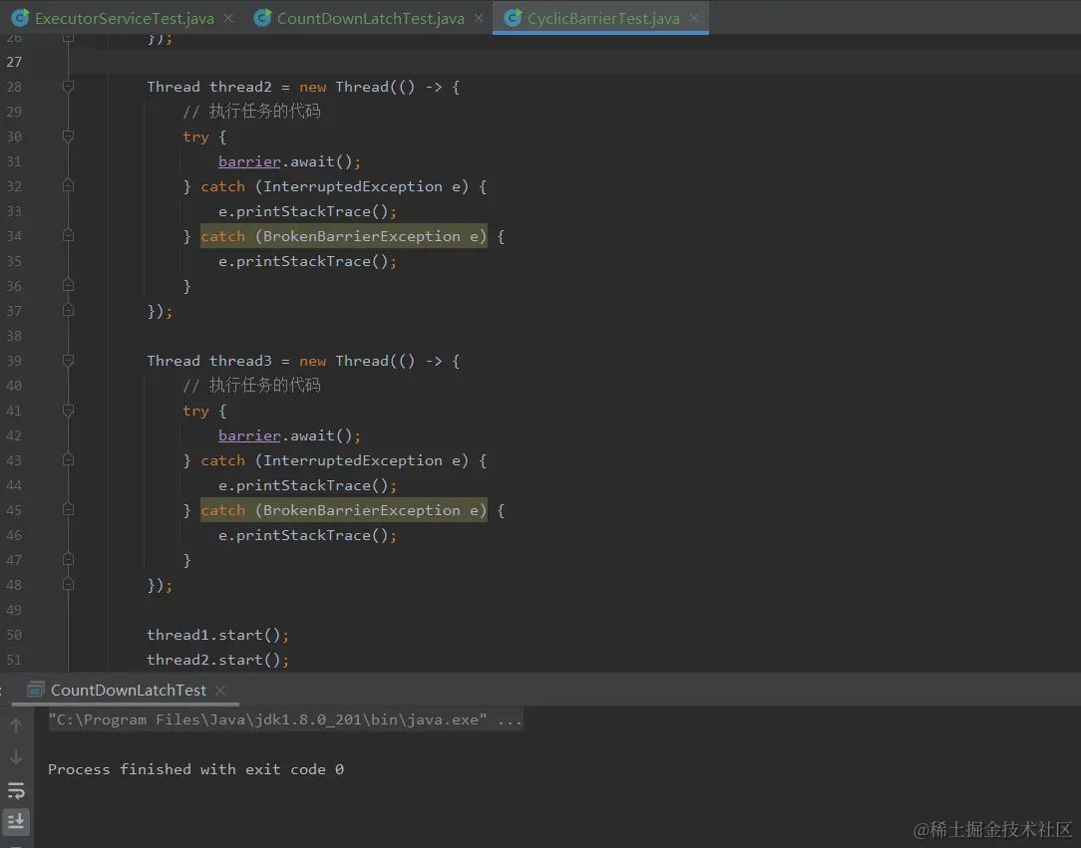Toggle soft-wrap in run console
Viewport: 1081px width, 848px height.
(17, 790)
